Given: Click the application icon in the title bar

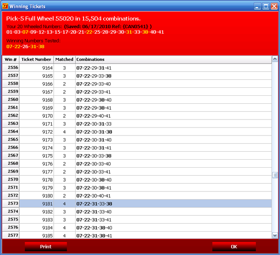Looking at the screenshot, I should click(5, 6).
